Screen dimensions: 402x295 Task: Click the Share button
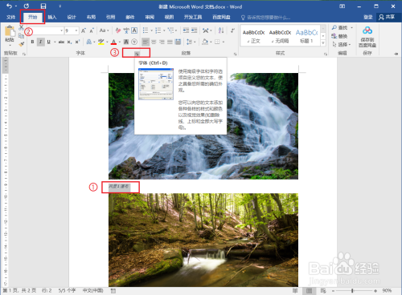(387, 17)
